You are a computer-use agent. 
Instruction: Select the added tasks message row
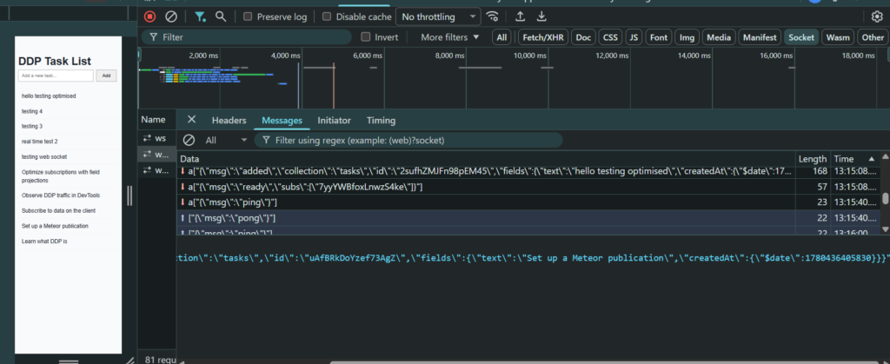(528, 170)
